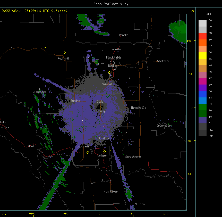Click the Base_Reflectivity title
222x217 pixels.
[x=111, y=4]
